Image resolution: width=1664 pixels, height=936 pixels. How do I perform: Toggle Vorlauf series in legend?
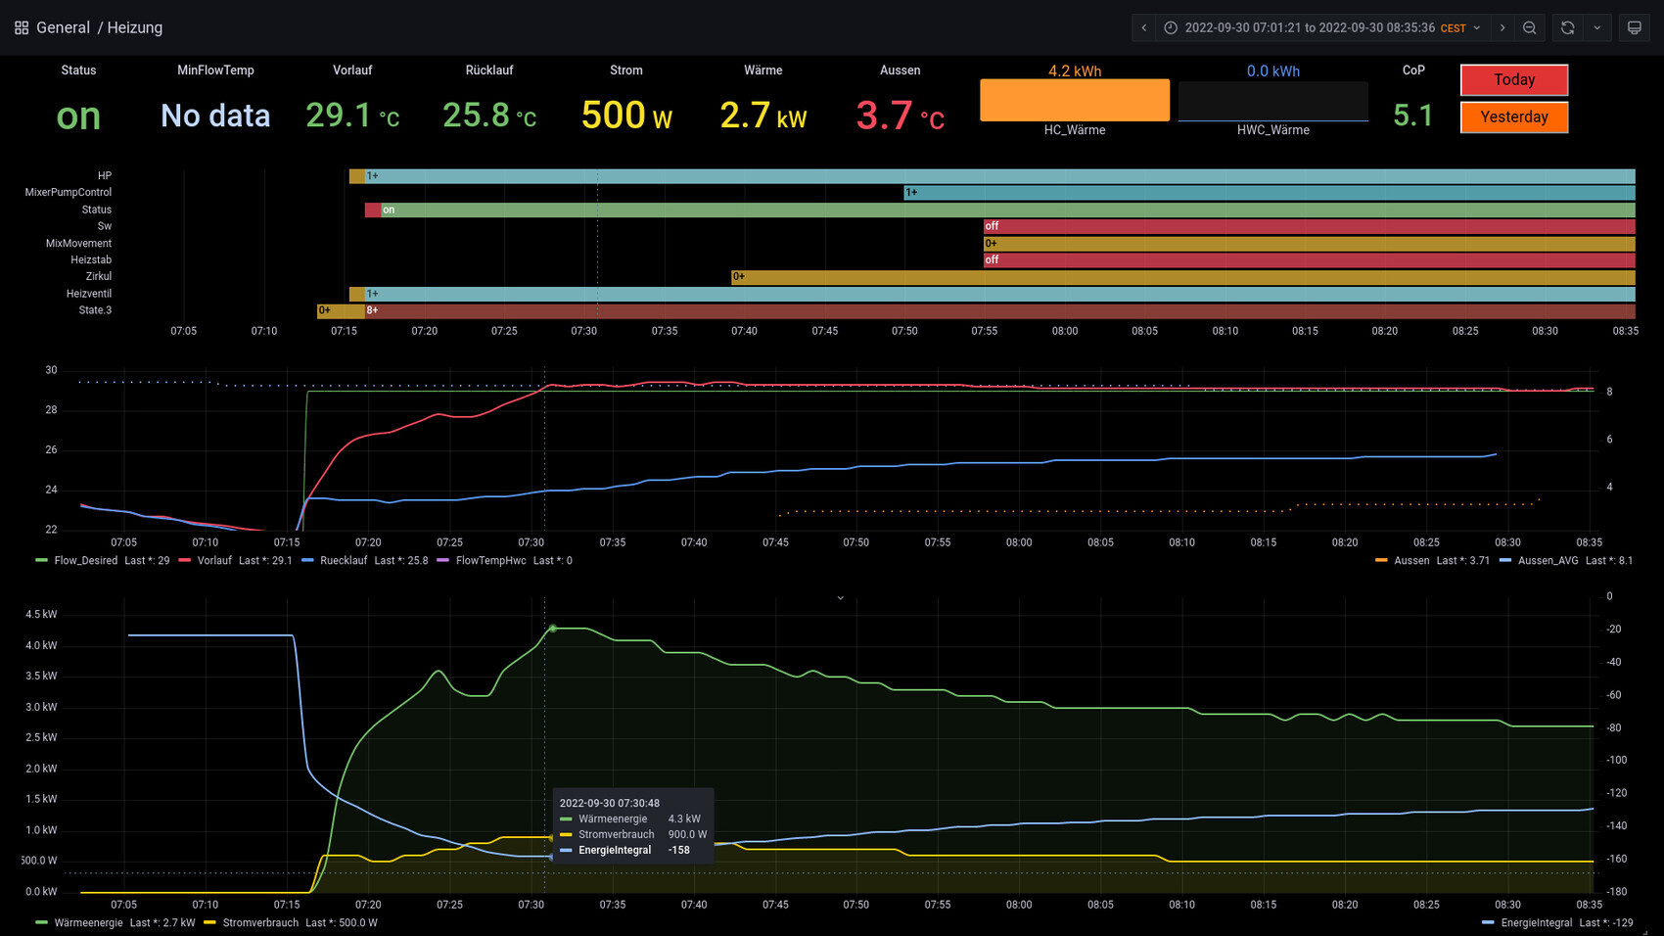tap(213, 561)
